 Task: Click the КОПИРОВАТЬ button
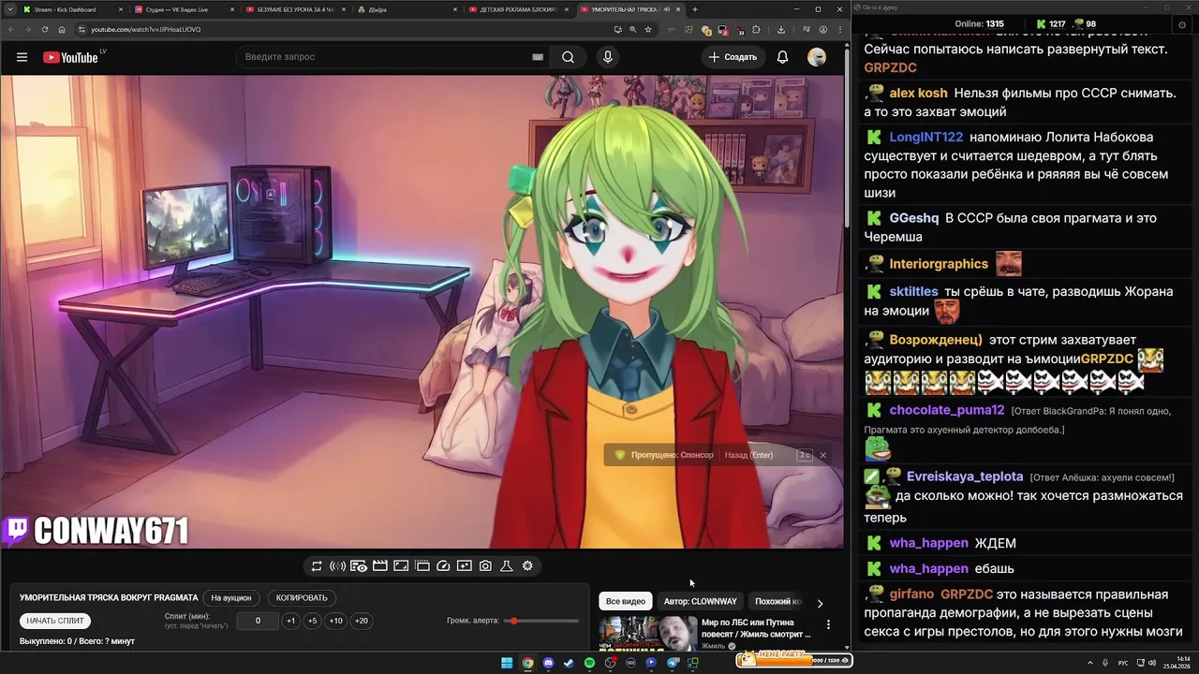click(x=302, y=598)
